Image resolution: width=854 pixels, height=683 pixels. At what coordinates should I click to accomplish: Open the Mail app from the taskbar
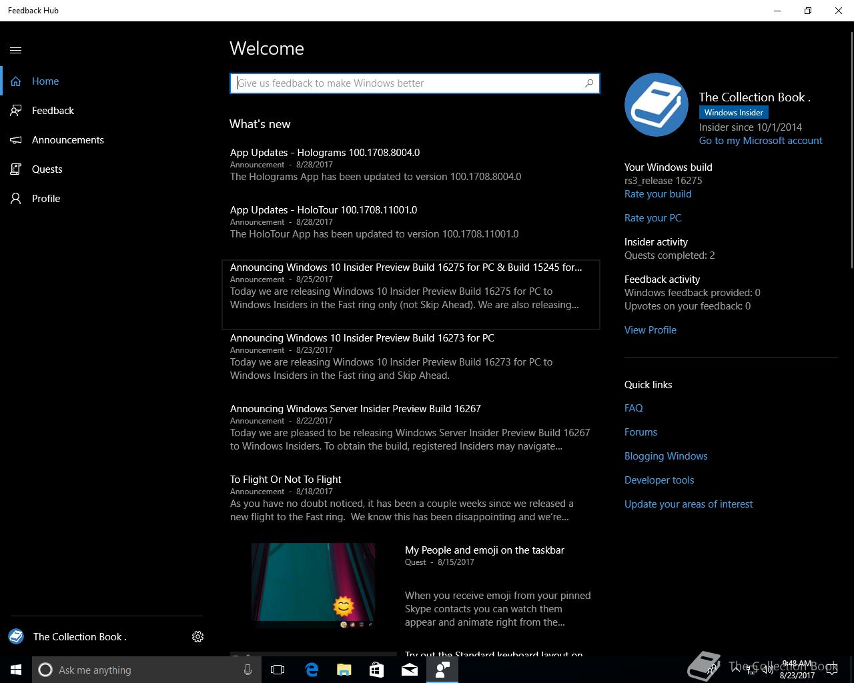409,670
